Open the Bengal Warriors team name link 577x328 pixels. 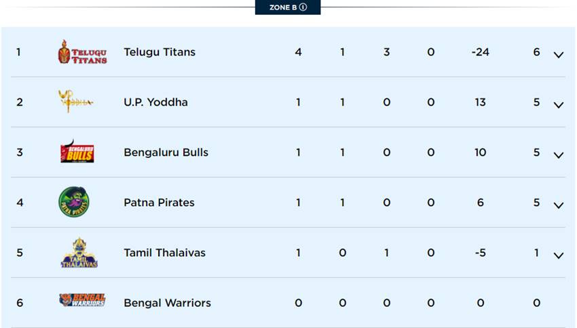(x=167, y=303)
